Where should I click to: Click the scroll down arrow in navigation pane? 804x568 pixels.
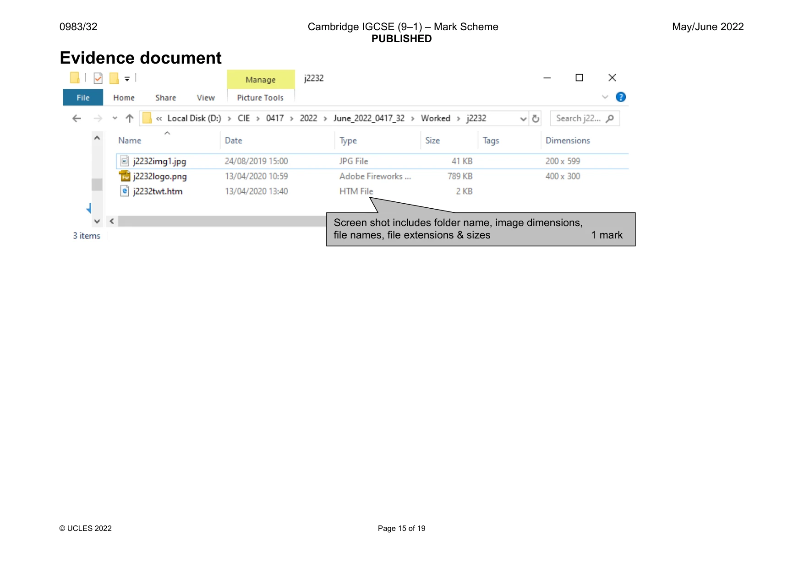click(x=97, y=222)
